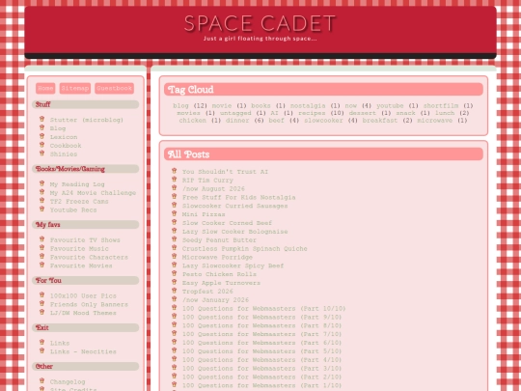This screenshot has height=391, width=521.
Task: Open post /now January 2026
Action: pos(215,300)
